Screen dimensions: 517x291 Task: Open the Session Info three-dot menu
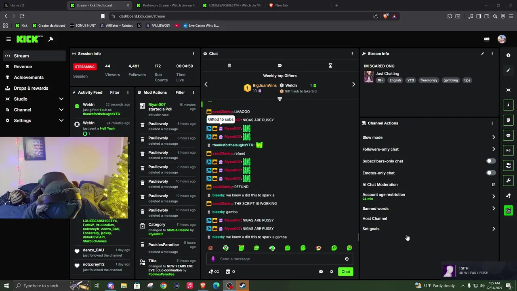[x=193, y=53]
